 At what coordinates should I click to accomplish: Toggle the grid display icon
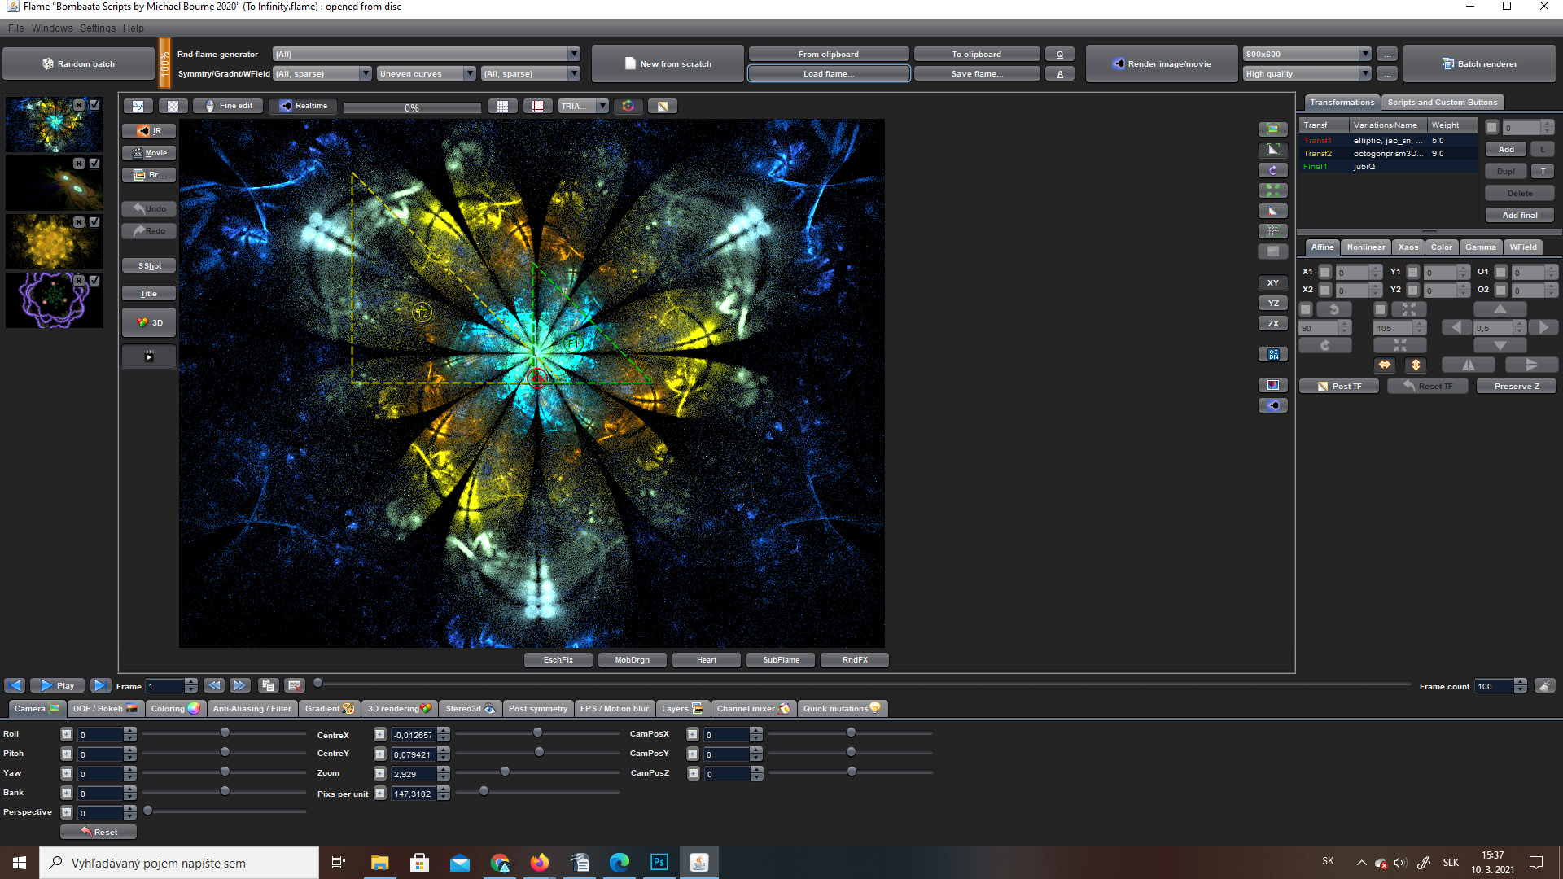click(x=503, y=106)
